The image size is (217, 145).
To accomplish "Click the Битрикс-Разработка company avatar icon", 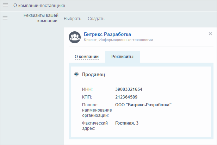I will click(x=75, y=37).
